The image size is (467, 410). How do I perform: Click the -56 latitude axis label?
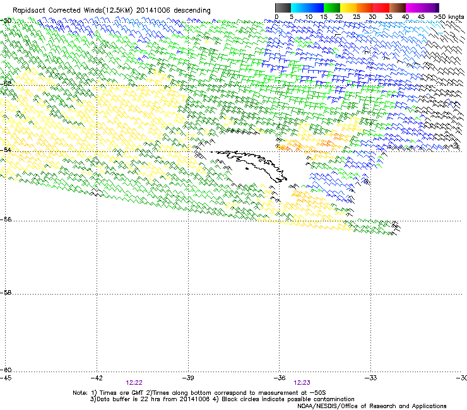click(6, 219)
